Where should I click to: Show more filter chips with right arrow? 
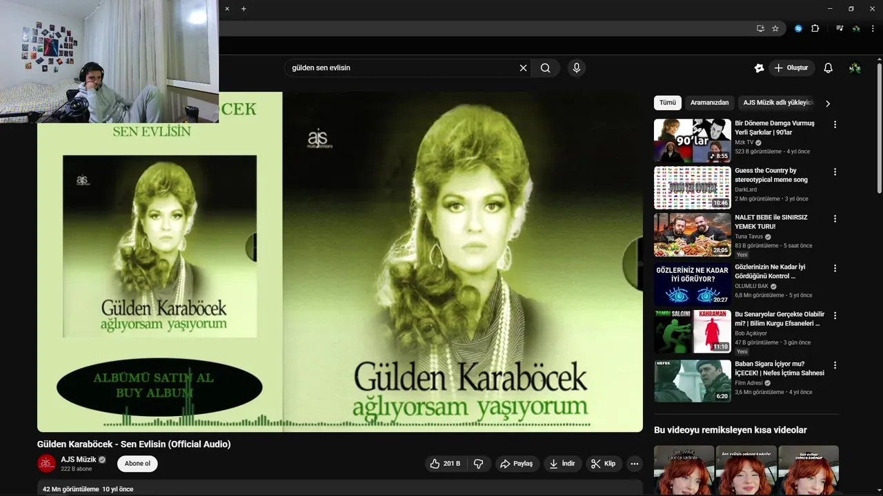pos(828,103)
